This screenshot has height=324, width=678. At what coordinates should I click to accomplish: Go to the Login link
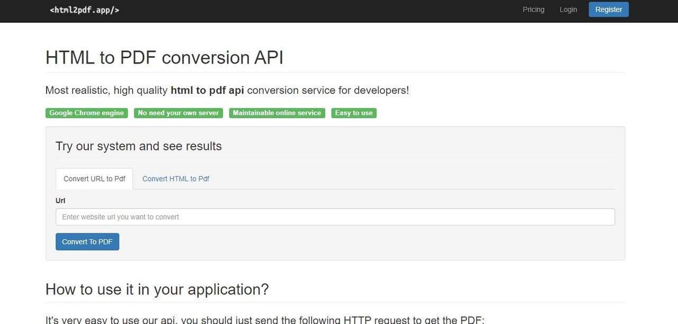[x=568, y=10]
